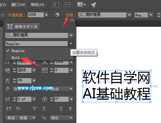Toggle Superscript text style
The width and height of the screenshot is (161, 123).
pyautogui.click(x=35, y=109)
